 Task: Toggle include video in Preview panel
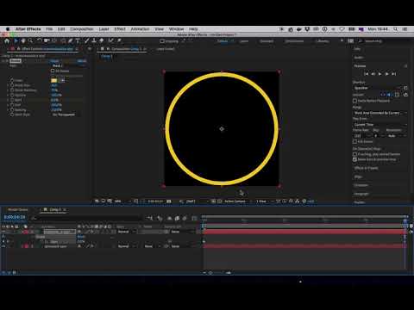(x=383, y=95)
